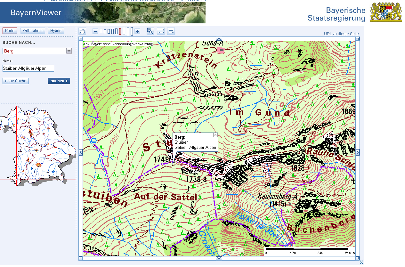Click the BayernViewer banner logo

tap(36, 13)
